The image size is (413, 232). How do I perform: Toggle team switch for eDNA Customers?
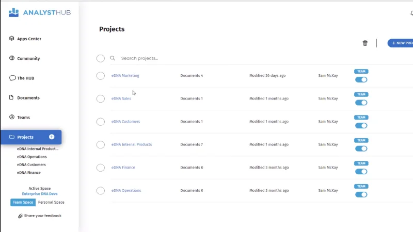361,125
